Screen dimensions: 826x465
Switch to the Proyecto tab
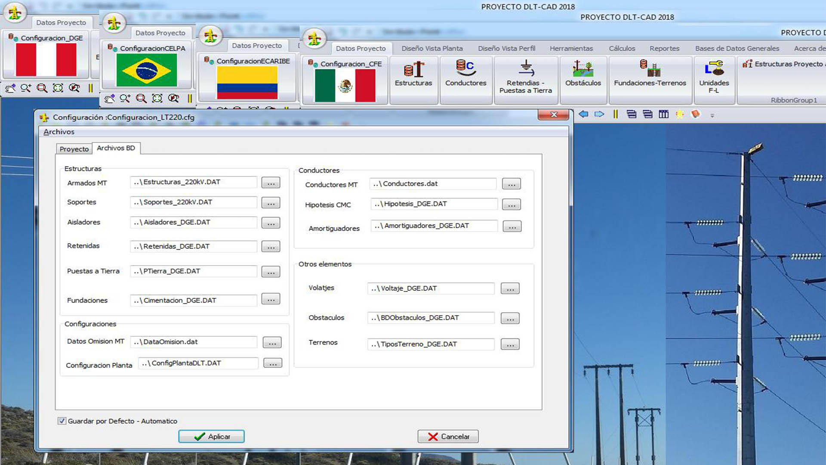[x=74, y=149]
